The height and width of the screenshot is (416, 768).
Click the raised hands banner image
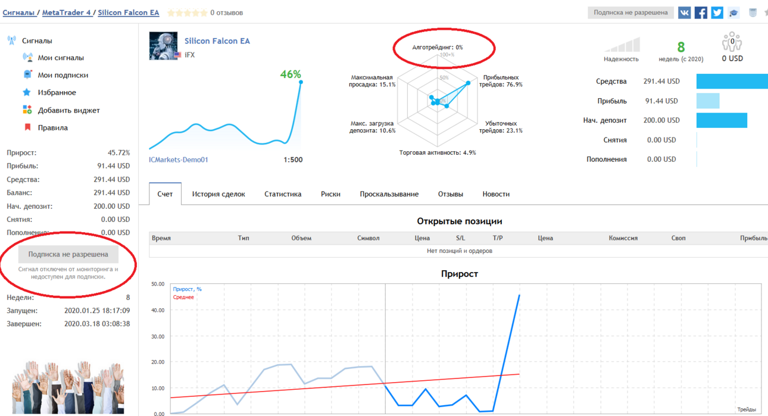(x=68, y=387)
